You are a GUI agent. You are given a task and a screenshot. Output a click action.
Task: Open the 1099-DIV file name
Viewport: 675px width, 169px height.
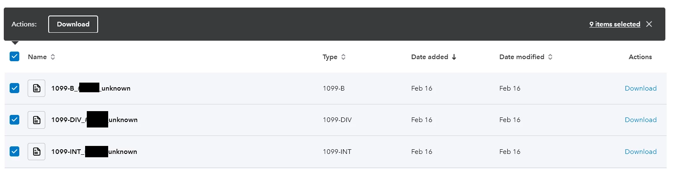94,120
